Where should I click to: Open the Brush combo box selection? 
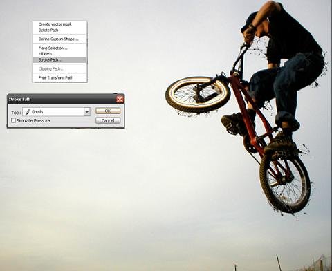[56, 112]
